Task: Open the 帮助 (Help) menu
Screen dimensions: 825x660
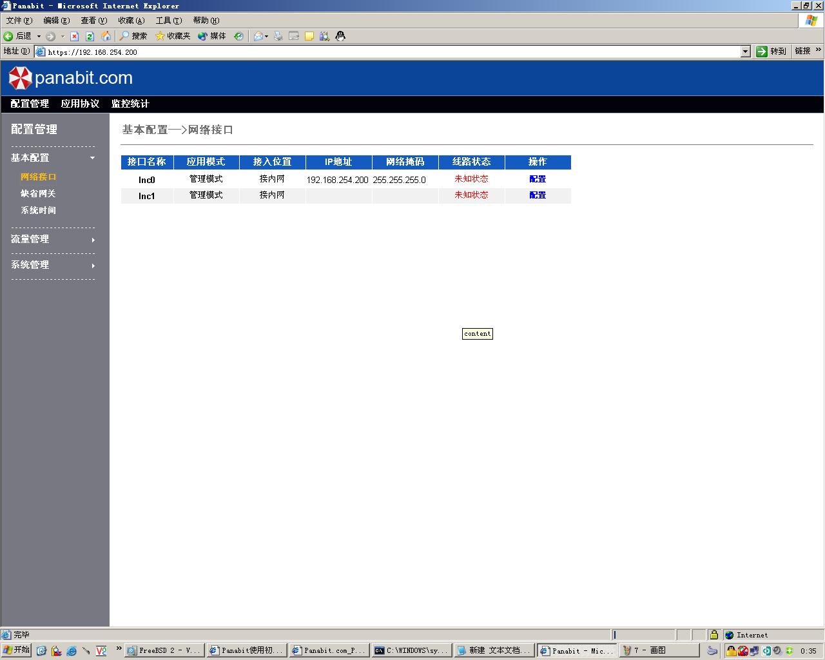Action: click(x=206, y=21)
